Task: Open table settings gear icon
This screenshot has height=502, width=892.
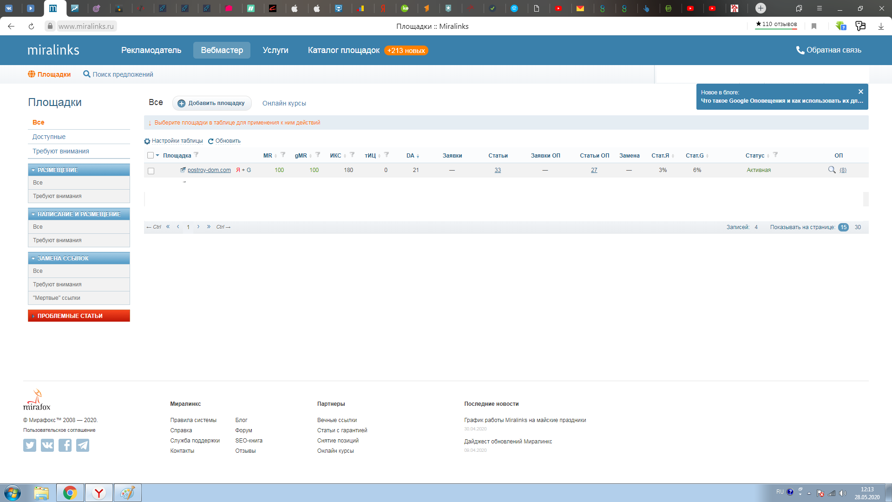Action: click(147, 141)
